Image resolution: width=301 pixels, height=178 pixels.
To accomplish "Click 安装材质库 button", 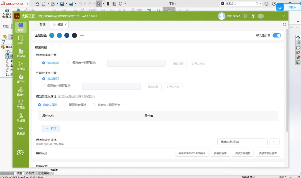I will 220,153.
